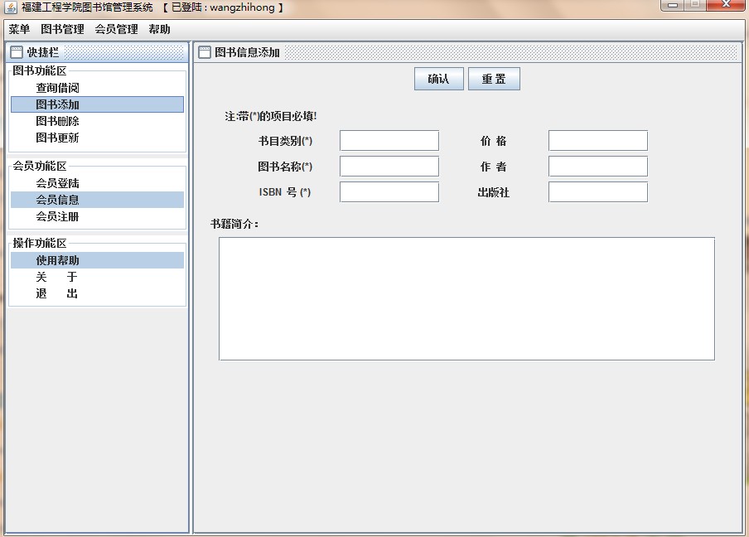Select 查询借阅 in the sidebar
Screen dimensions: 749x537
pos(57,88)
